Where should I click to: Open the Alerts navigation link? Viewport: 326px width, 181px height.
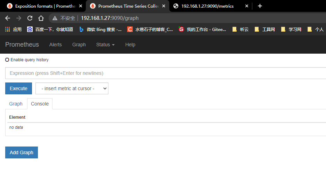click(x=56, y=45)
